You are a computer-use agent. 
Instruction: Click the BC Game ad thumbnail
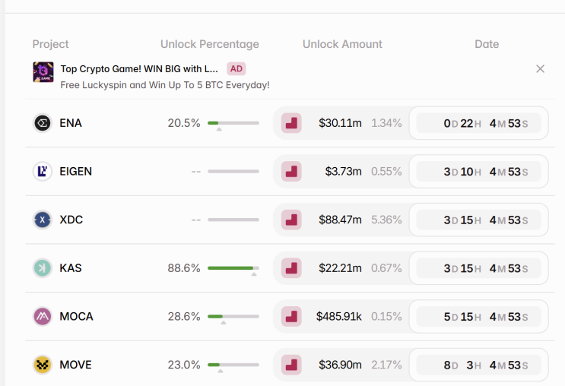pyautogui.click(x=43, y=72)
